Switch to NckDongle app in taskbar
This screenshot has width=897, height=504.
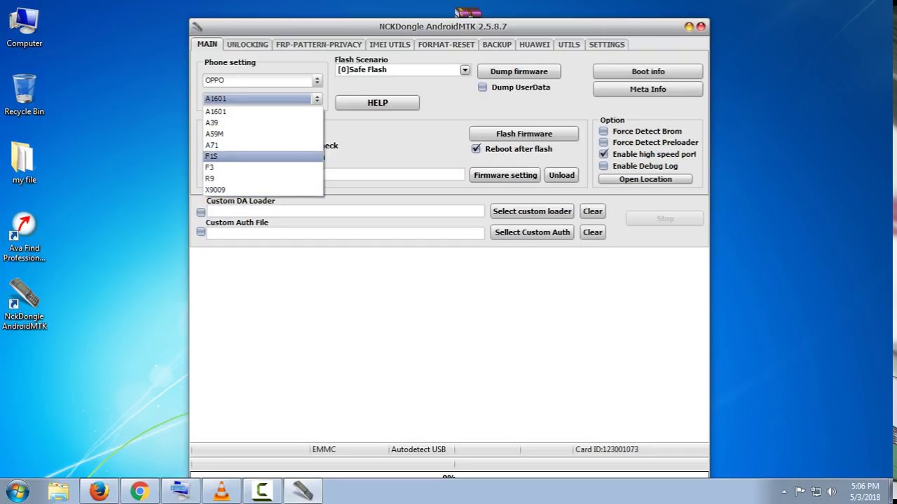[303, 491]
